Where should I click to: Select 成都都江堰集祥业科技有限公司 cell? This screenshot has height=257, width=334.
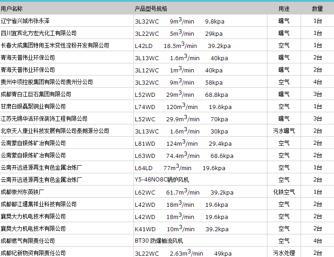38,204
